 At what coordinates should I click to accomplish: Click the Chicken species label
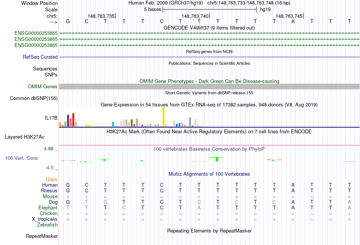[x=49, y=213]
